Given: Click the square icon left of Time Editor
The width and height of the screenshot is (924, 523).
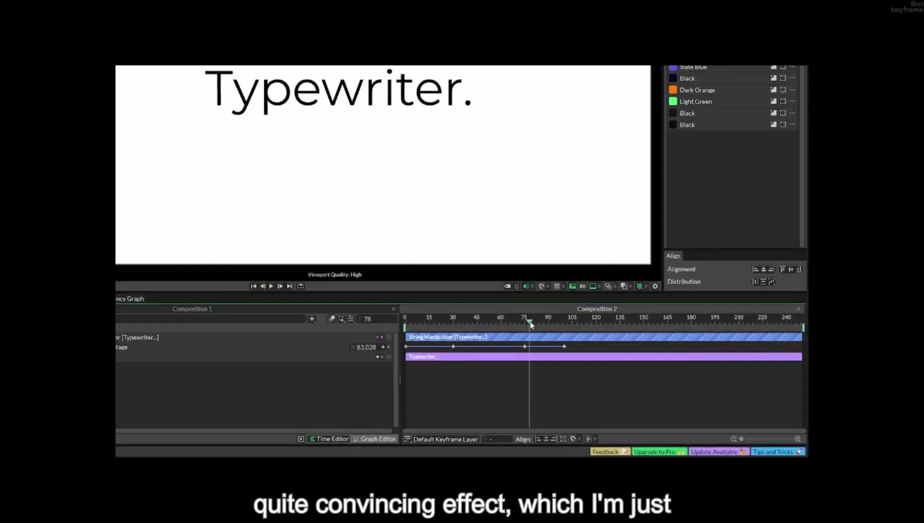Looking at the screenshot, I should coord(301,439).
